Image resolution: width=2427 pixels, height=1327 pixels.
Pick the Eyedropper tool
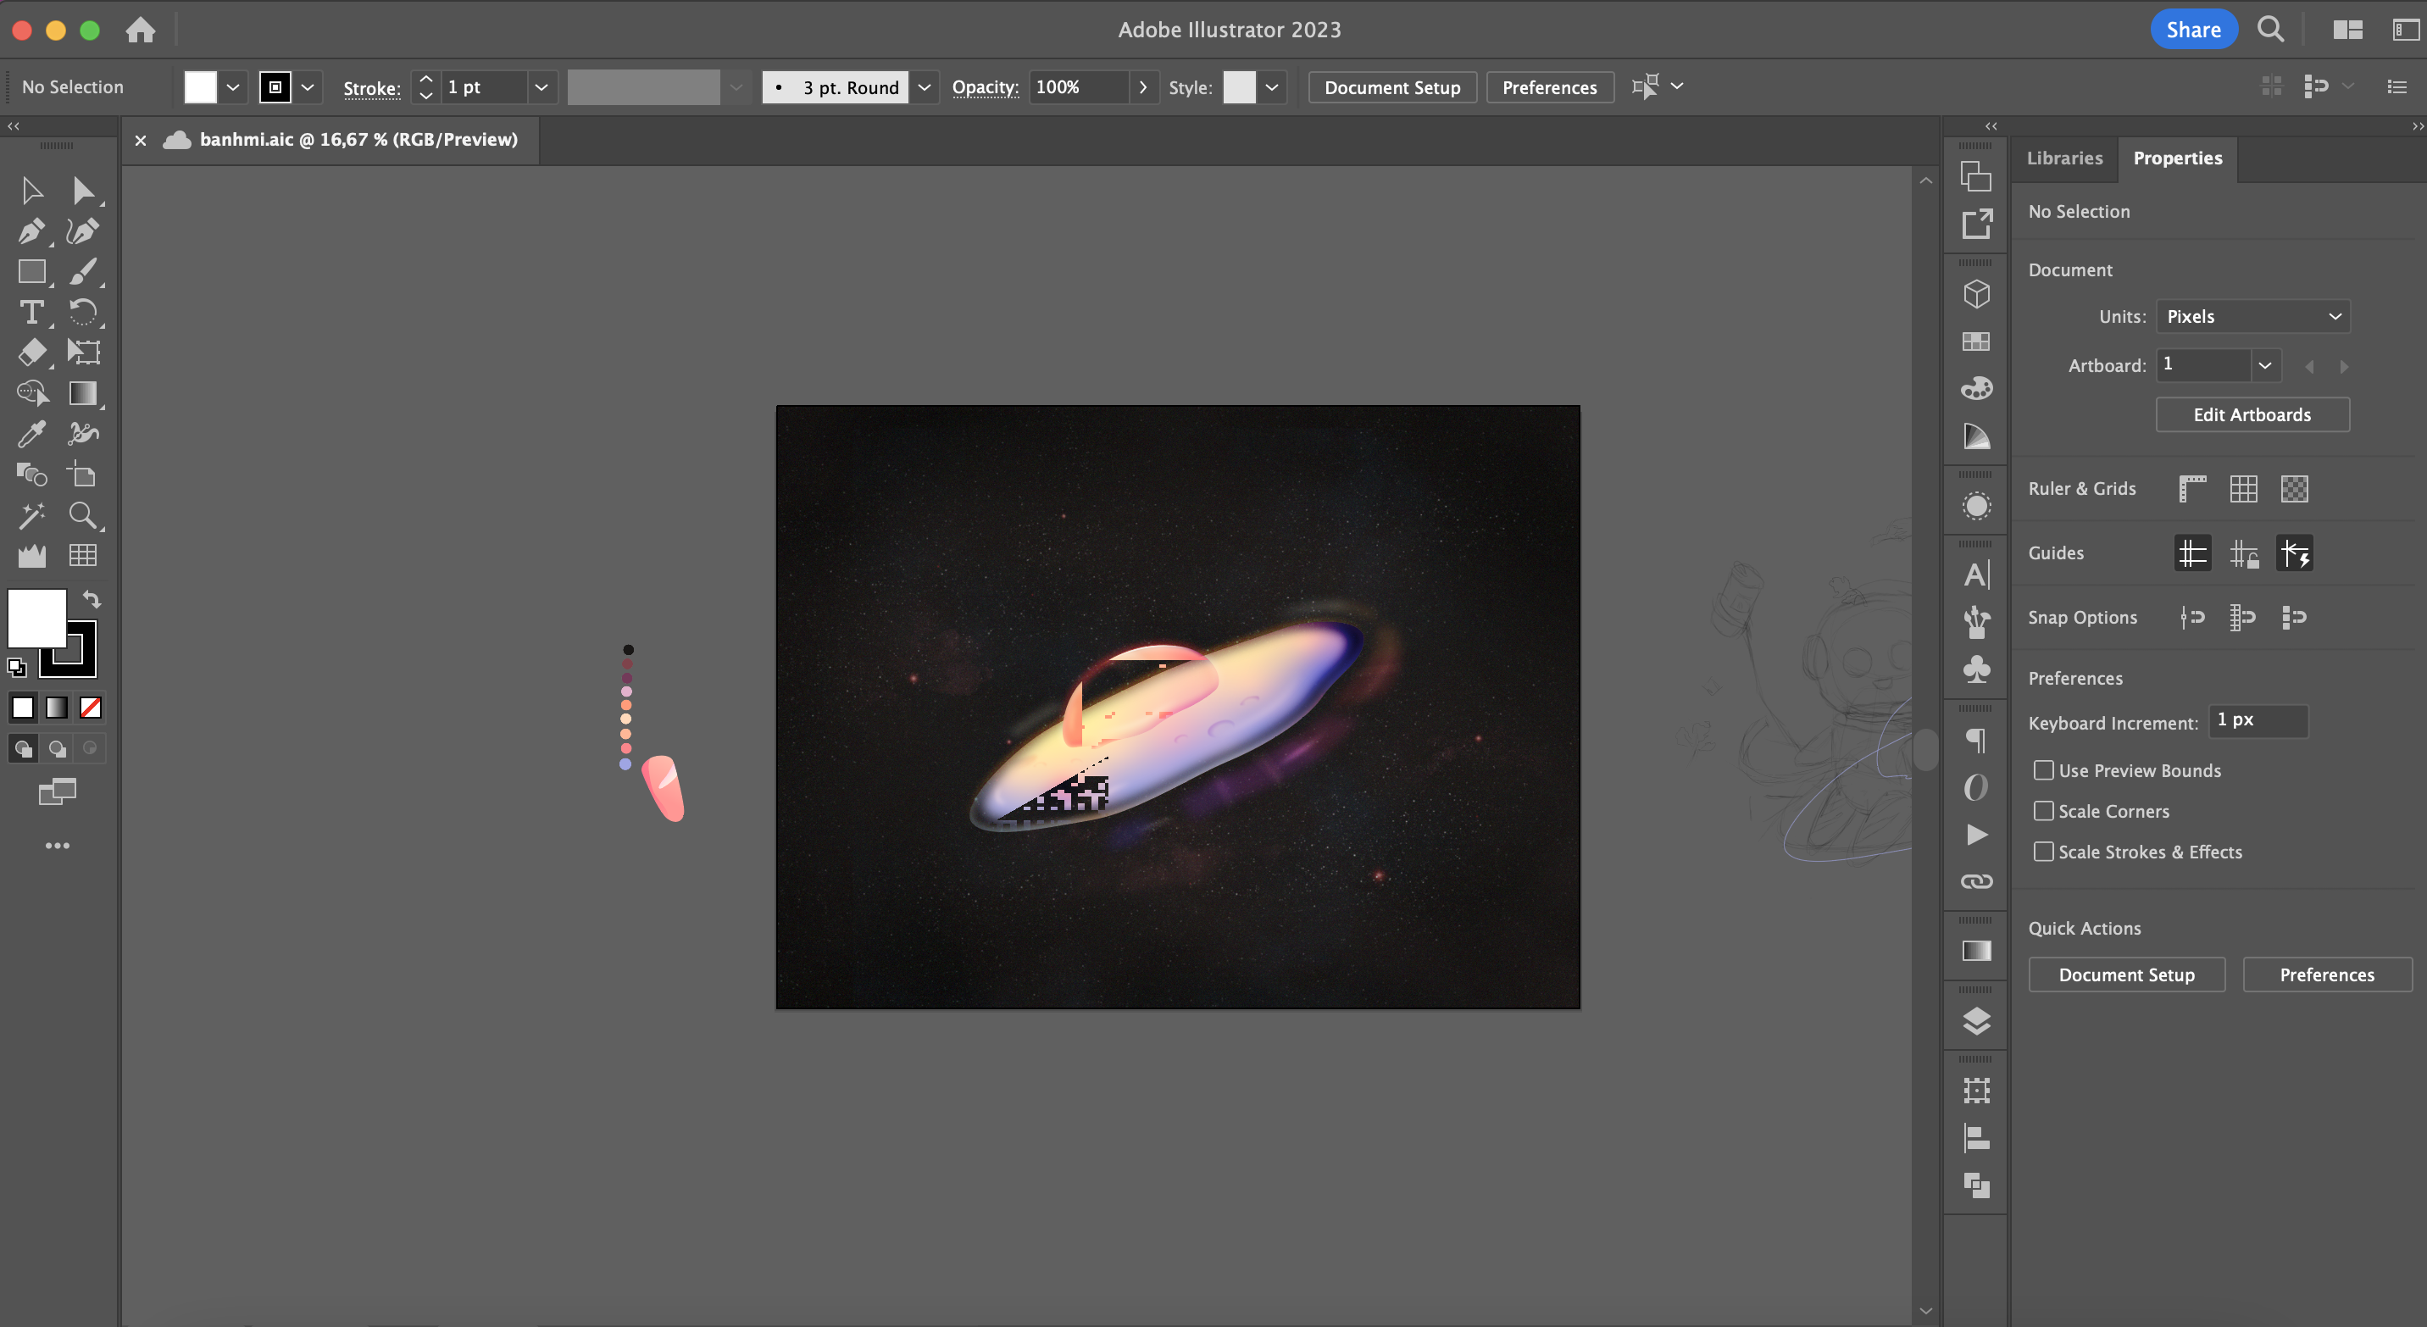click(33, 433)
